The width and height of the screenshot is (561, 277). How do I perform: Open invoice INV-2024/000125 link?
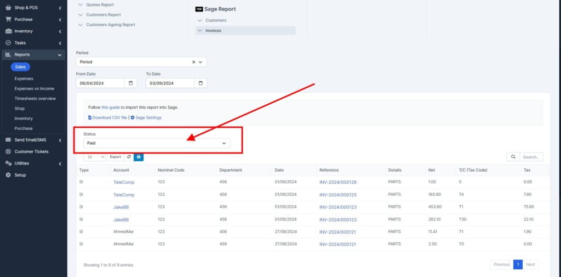click(337, 195)
